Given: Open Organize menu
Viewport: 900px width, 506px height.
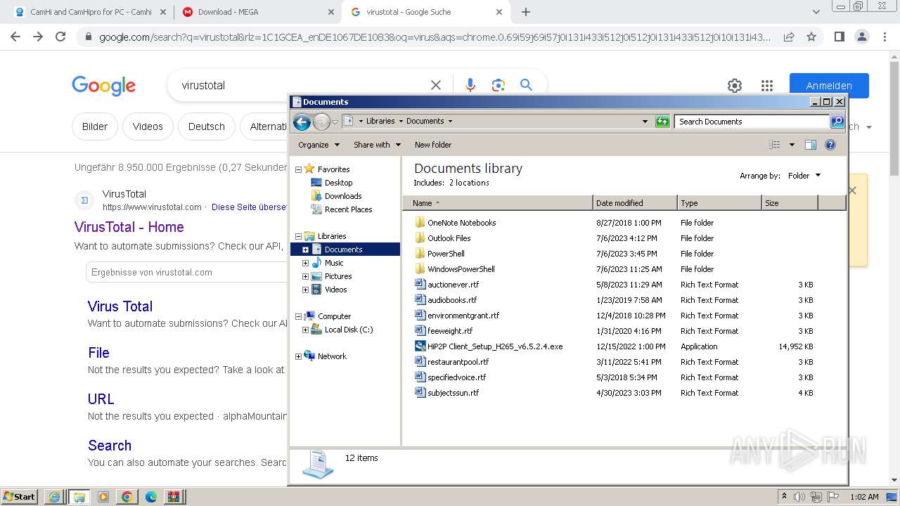Looking at the screenshot, I should pos(319,145).
